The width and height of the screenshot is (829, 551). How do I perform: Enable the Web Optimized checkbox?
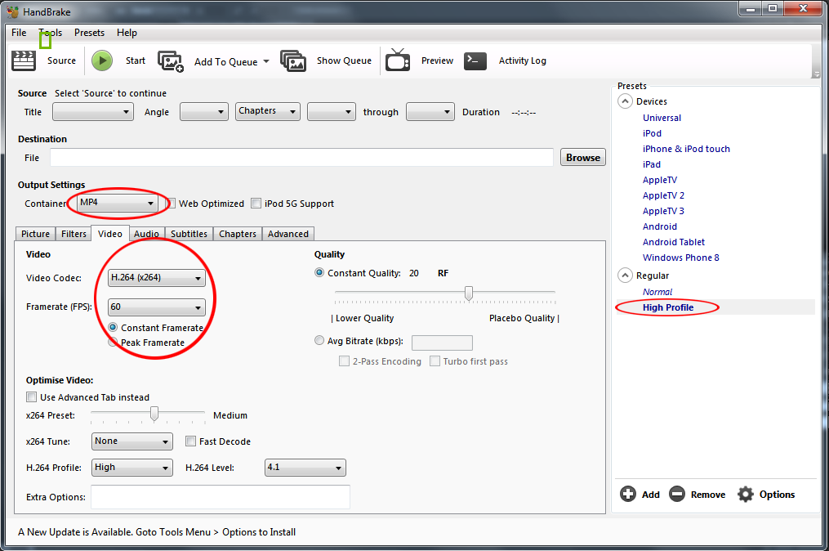click(x=172, y=204)
